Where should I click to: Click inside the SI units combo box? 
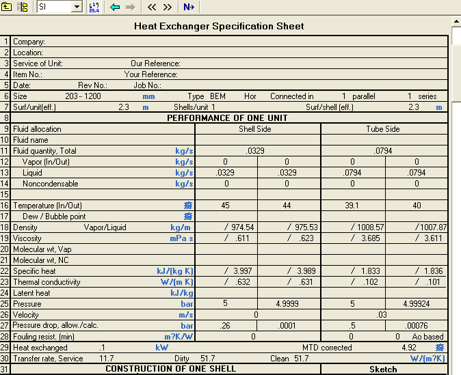click(x=55, y=6)
